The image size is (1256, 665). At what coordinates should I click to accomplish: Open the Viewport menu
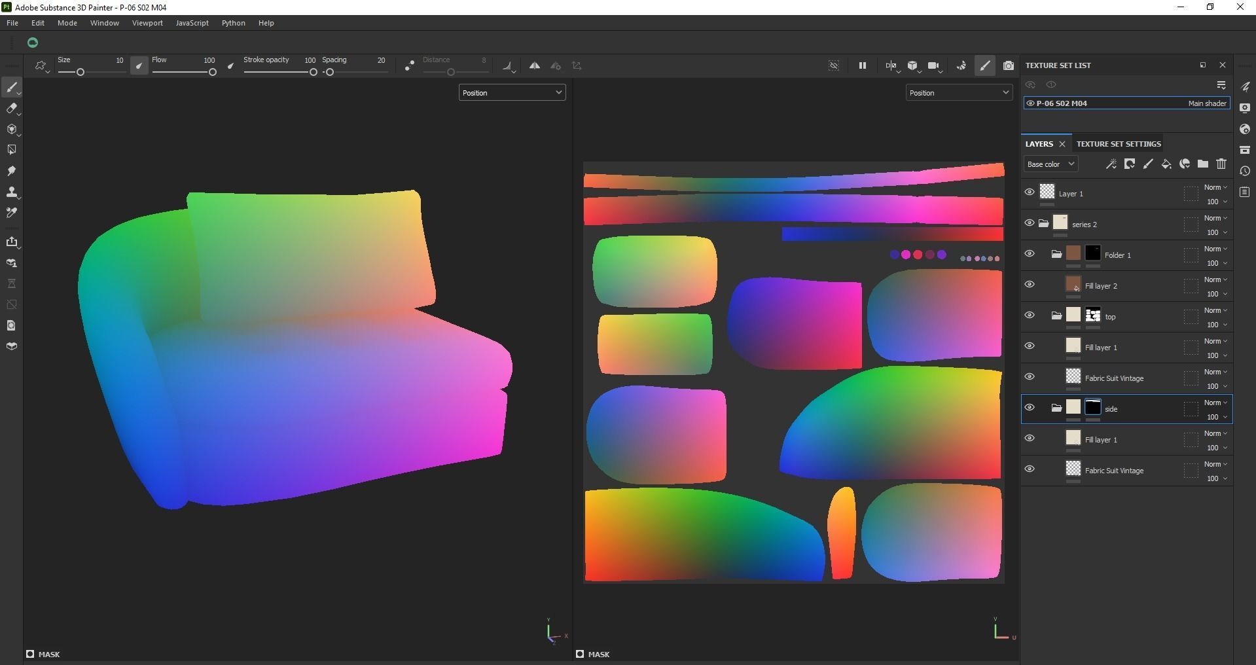(x=147, y=23)
